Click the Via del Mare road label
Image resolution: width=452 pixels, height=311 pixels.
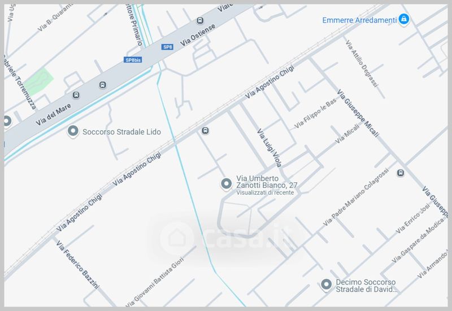click(53, 115)
